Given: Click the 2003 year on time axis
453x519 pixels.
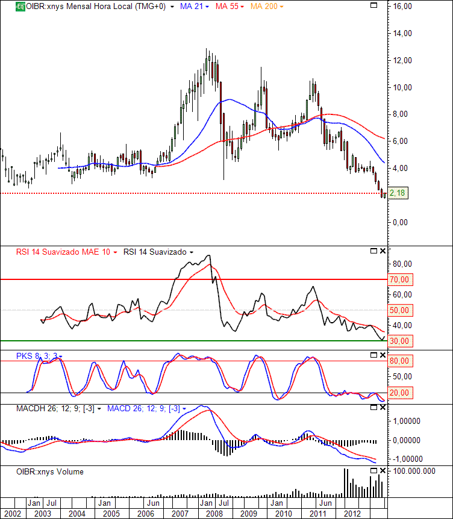Looking at the screenshot, I should coord(43,514).
